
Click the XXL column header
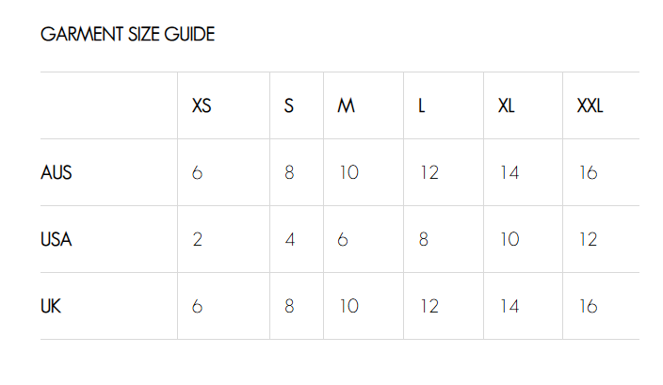(590, 105)
